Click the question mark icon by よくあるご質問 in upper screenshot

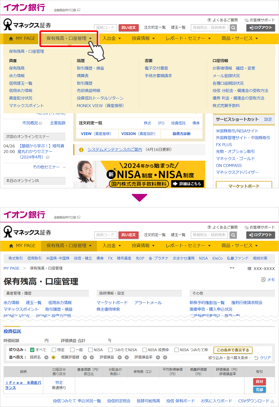click(209, 20)
